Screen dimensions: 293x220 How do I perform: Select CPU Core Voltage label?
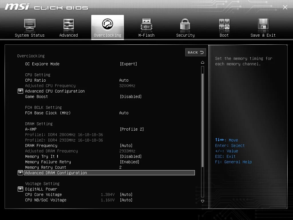tap(43, 195)
